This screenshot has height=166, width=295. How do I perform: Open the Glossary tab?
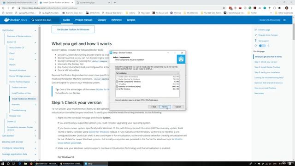tap(102, 20)
